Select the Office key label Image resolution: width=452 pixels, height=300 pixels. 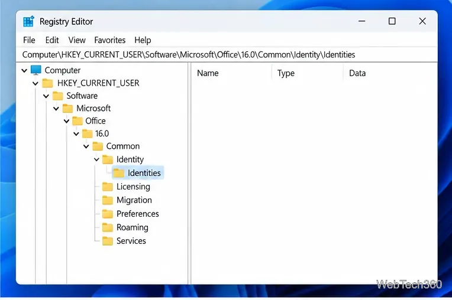95,121
